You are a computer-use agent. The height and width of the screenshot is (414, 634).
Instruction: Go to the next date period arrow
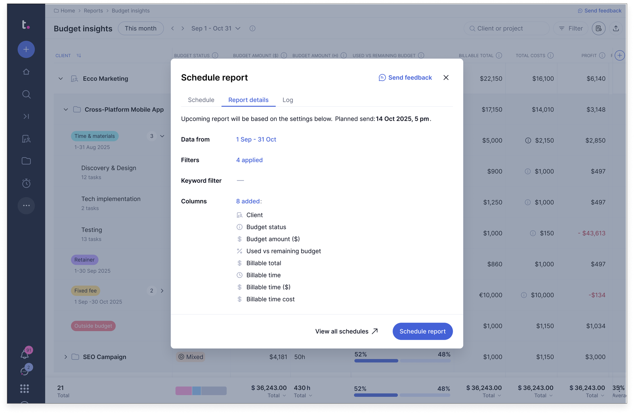tap(183, 28)
